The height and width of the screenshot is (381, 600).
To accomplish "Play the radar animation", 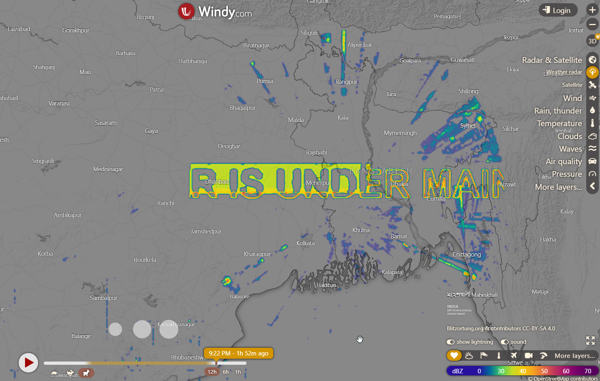I will coord(28,362).
